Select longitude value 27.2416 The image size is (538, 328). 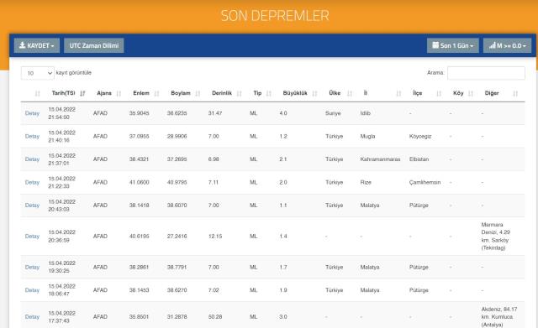click(177, 237)
